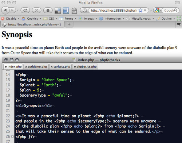Viewport: 182px width, 143px height.
Task: Click the "awful" string on line 18
Action: pos(60,95)
